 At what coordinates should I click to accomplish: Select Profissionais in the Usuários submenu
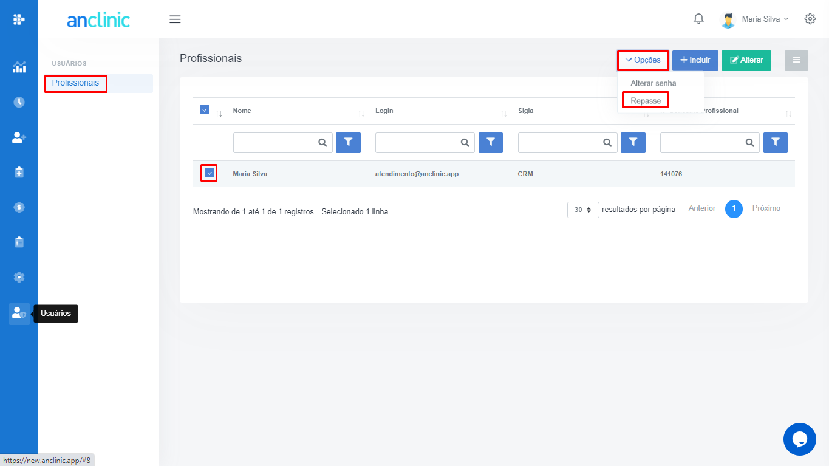point(75,83)
